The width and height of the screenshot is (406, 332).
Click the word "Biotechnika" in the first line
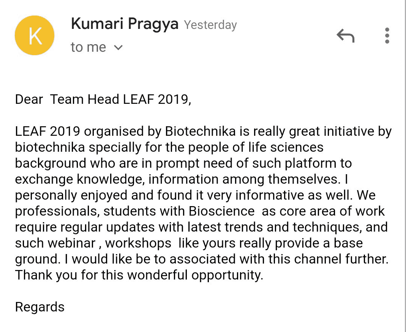200,131
